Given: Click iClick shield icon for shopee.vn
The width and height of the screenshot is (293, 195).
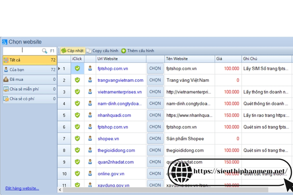Looking at the screenshot, I should [77, 138].
